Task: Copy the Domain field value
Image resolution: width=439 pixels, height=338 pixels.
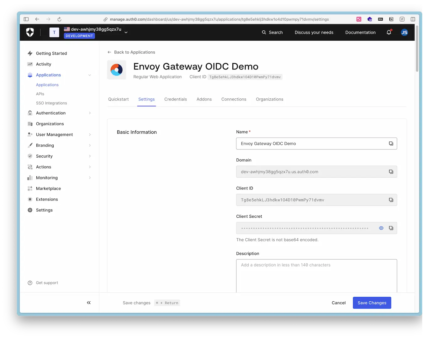Action: pos(391,172)
